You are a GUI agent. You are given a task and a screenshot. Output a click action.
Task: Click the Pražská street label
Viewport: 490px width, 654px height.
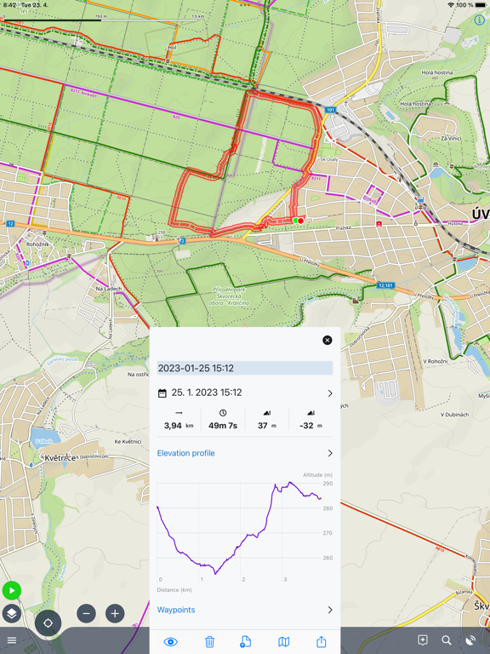[344, 228]
